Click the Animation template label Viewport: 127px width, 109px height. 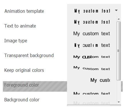pos(24,11)
